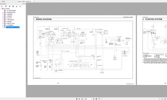Image resolution: width=167 pixels, height=100 pixels.
Task: Open the page number dropdown arrow
Action: 92,99
